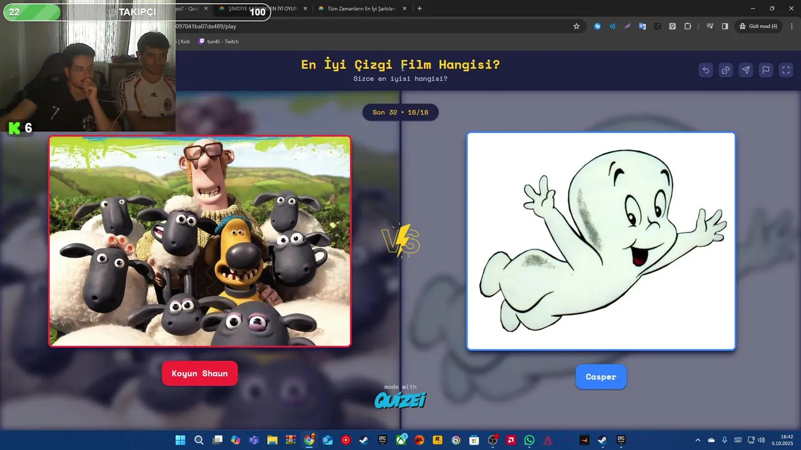Image resolution: width=801 pixels, height=450 pixels.
Task: Open Outlook from the taskbar
Action: [x=327, y=440]
